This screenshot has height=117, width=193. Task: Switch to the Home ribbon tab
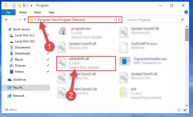coord(23,12)
